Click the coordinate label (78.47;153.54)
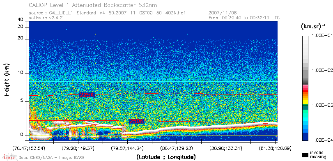The image size is (333, 161). coord(29,148)
